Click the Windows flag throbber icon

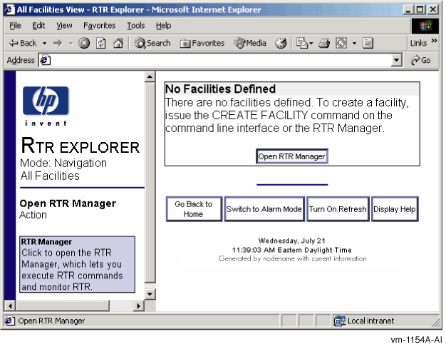point(425,26)
